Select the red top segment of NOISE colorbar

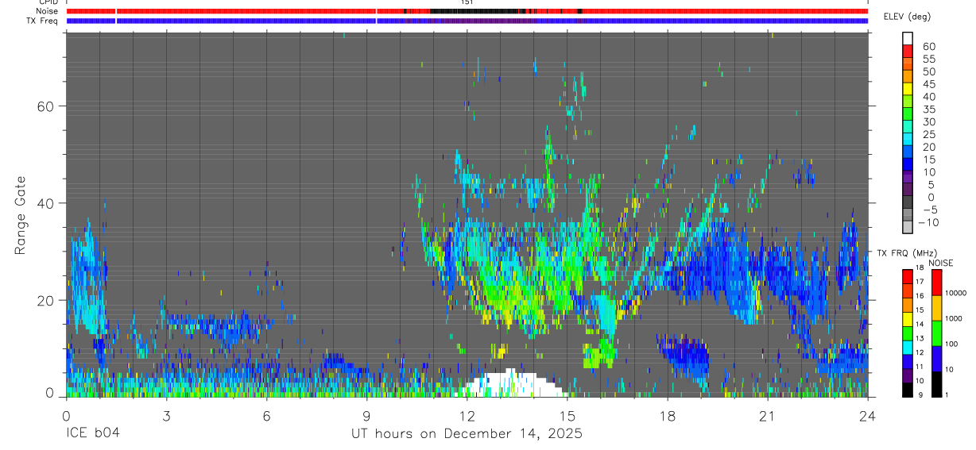[936, 283]
